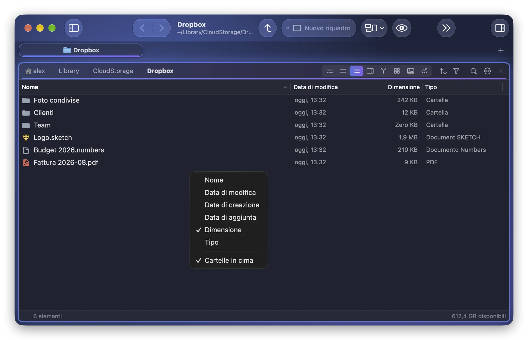Navigate up to enclosing folder
Screen dimensions: 528x340
pyautogui.click(x=267, y=28)
